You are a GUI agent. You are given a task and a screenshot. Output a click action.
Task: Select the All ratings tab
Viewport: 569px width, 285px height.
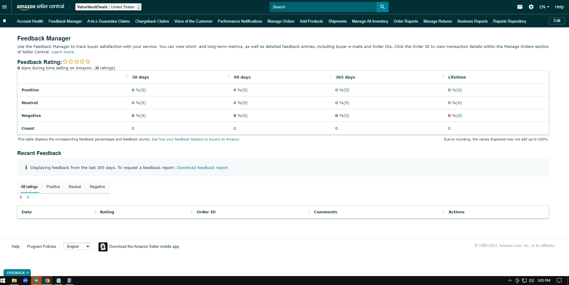(29, 187)
